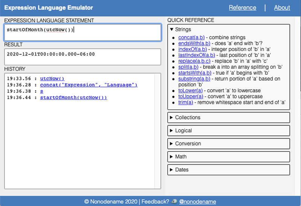Click the 19:36.44 timestamp in history

19,98
